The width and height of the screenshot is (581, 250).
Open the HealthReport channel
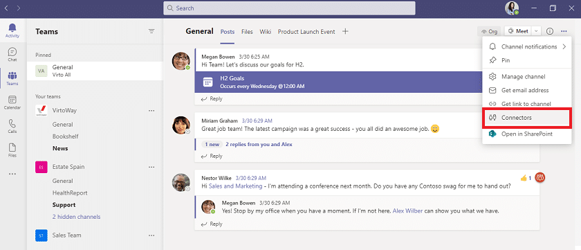(x=70, y=193)
